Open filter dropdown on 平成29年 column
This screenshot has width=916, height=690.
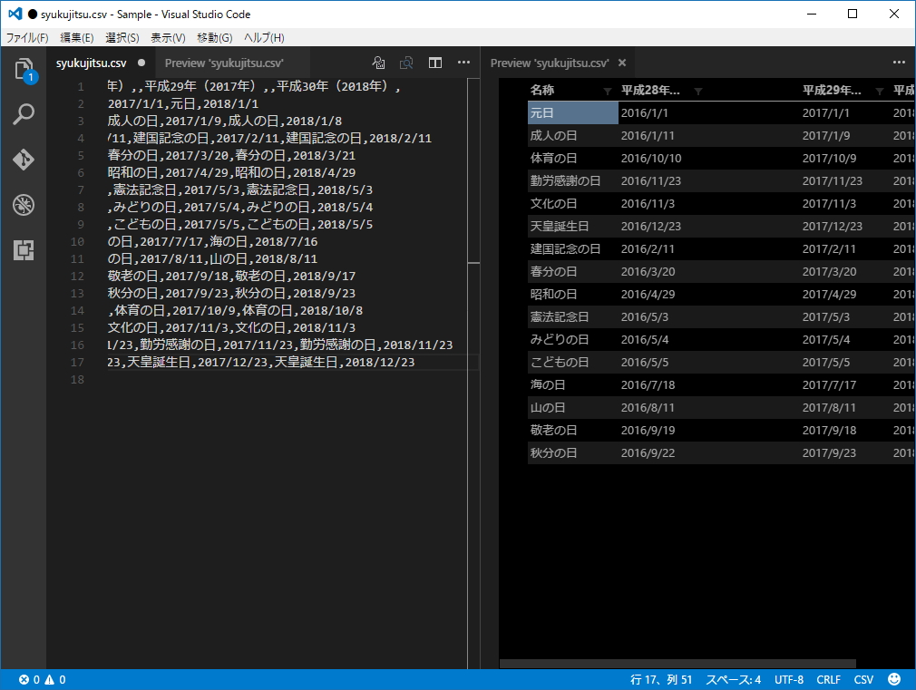880,92
